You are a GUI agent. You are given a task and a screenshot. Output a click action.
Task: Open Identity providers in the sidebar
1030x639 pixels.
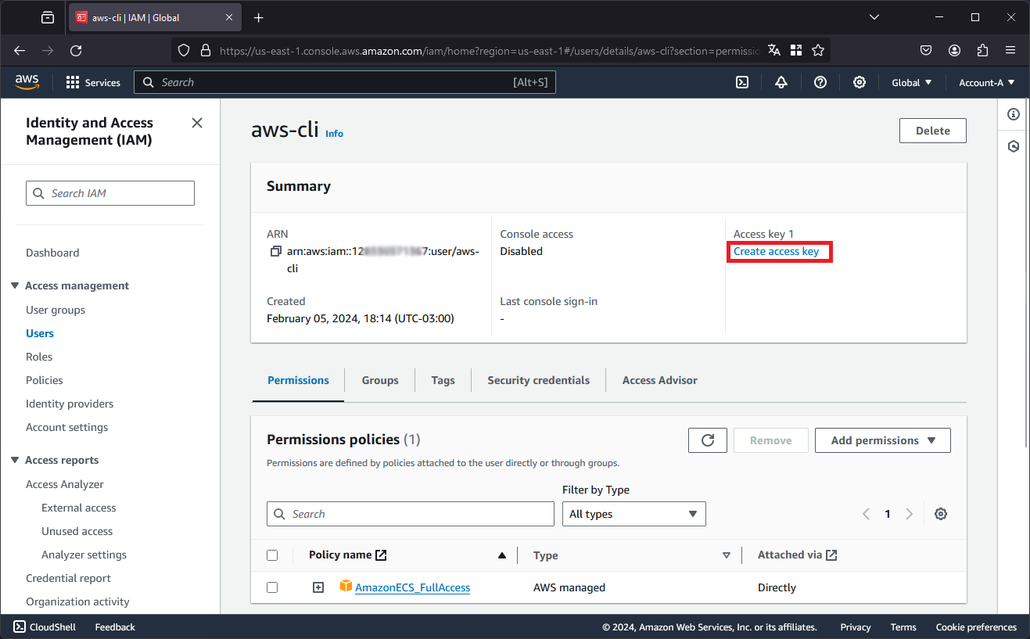click(x=70, y=404)
